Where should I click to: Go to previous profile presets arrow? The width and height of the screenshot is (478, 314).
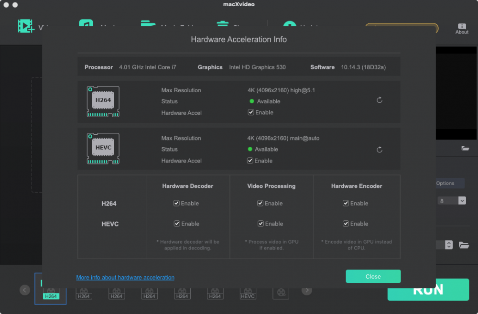pyautogui.click(x=25, y=290)
